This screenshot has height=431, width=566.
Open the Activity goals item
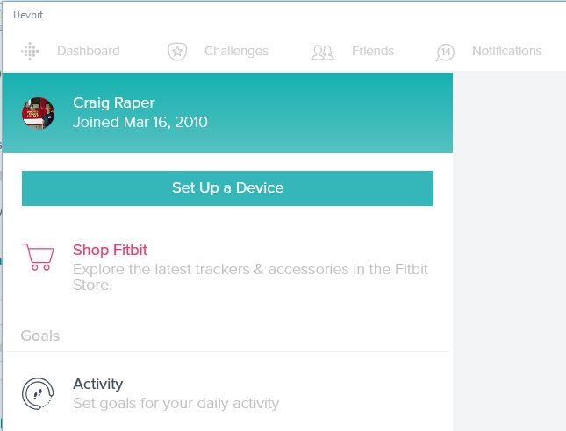pos(97,384)
